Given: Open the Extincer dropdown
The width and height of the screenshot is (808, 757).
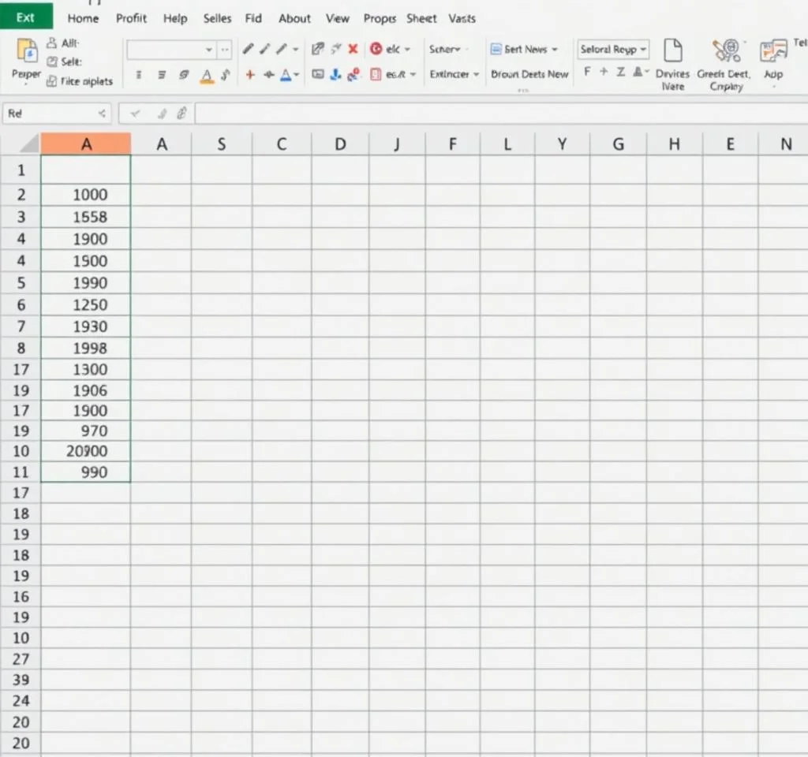Looking at the screenshot, I should coord(454,74).
